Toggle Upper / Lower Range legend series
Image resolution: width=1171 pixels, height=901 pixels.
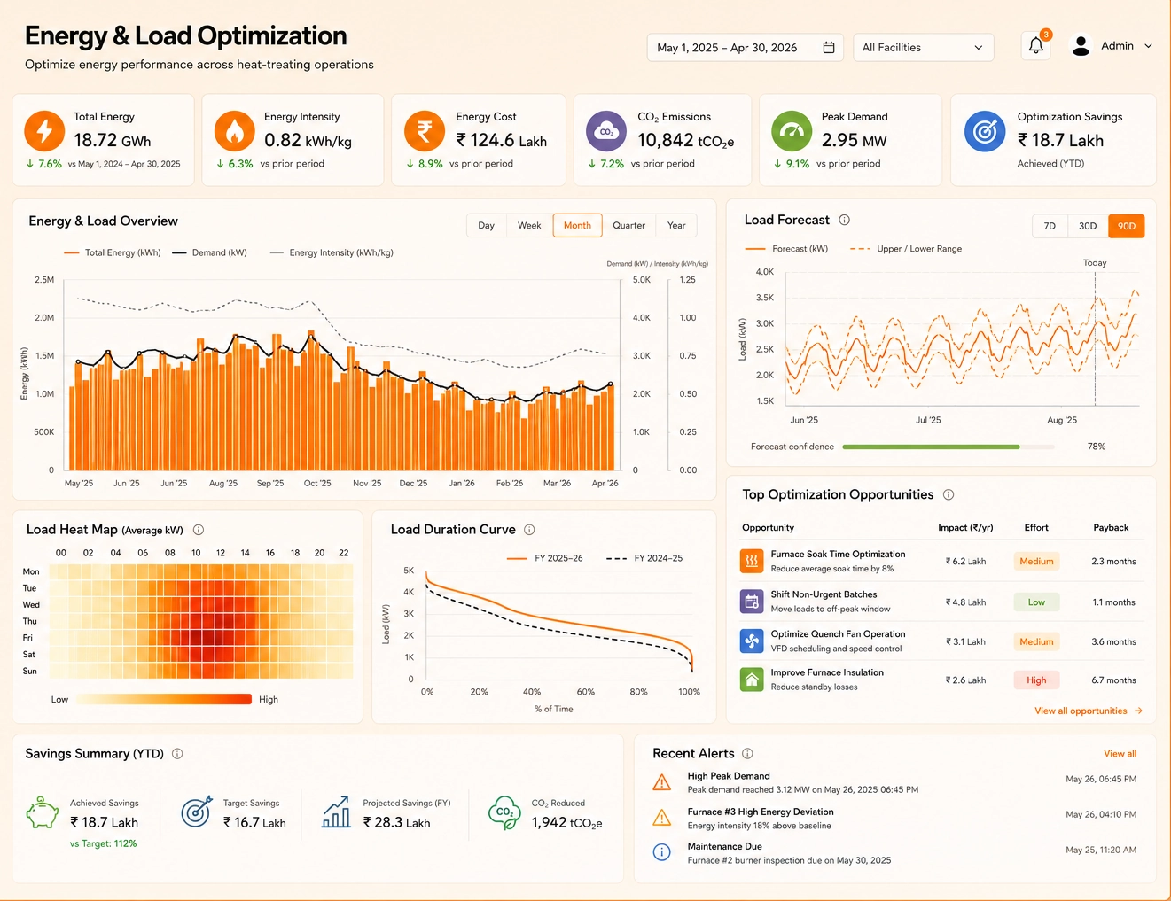pyautogui.click(x=906, y=249)
